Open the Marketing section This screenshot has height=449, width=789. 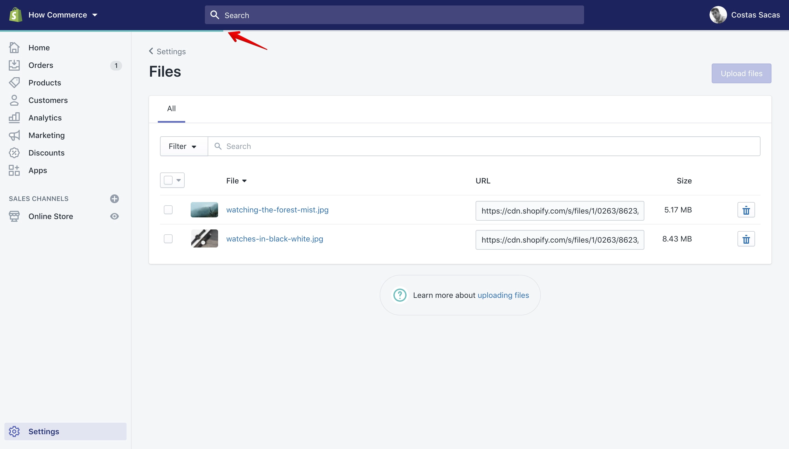coord(47,135)
